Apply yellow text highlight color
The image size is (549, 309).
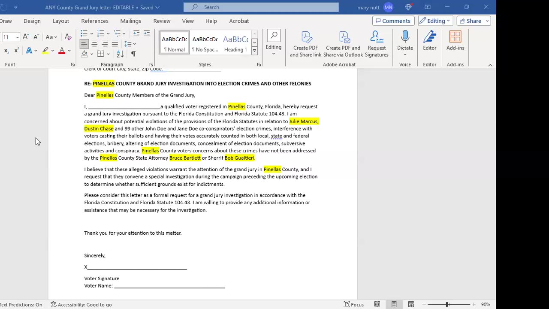(x=45, y=51)
